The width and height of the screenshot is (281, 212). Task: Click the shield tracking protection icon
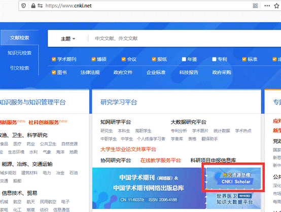(23, 6)
